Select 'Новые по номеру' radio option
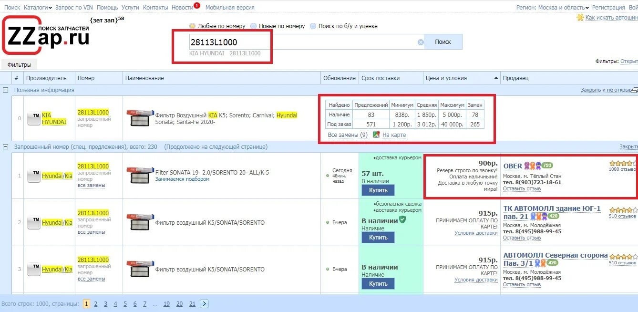The height and width of the screenshot is (312, 638). pyautogui.click(x=253, y=26)
